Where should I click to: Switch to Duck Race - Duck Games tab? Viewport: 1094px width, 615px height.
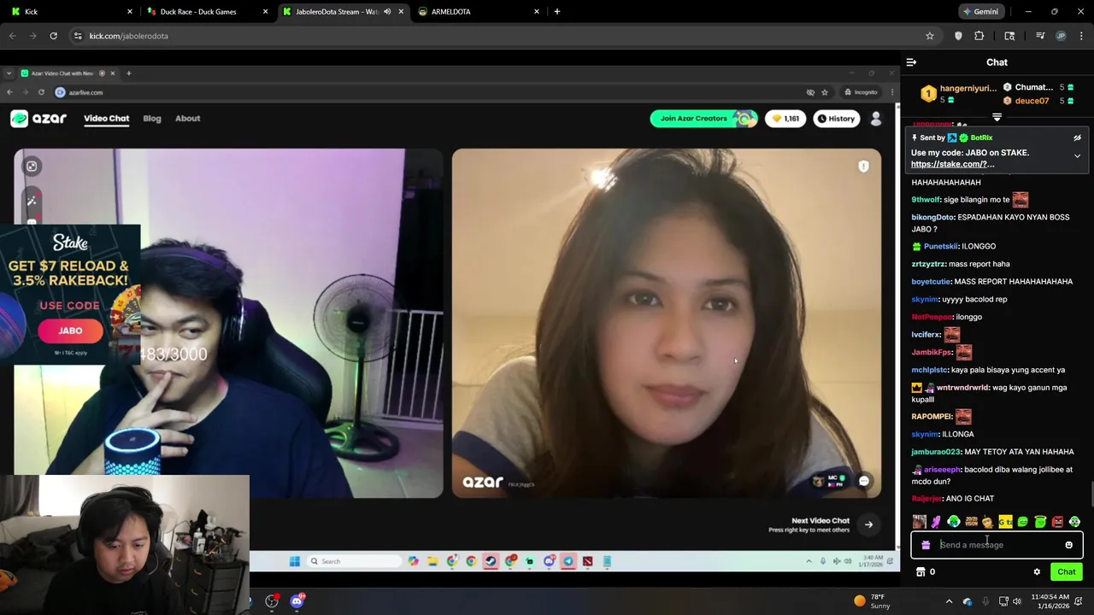click(x=198, y=12)
